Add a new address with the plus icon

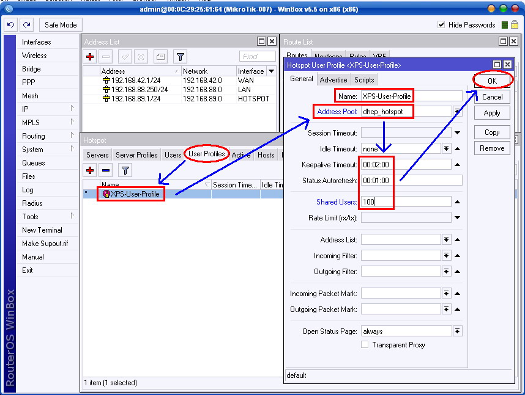click(x=90, y=56)
